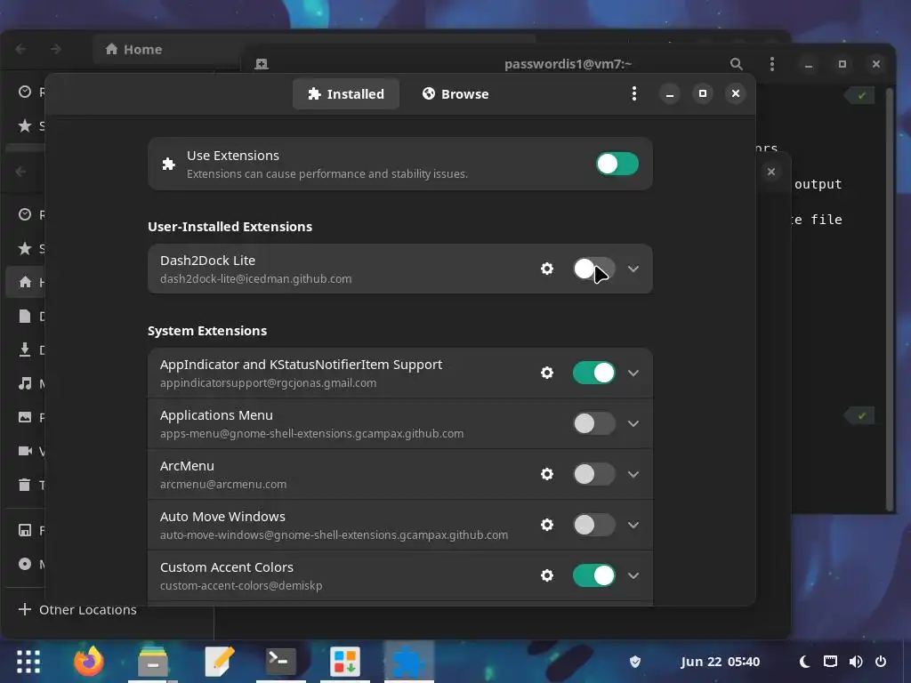This screenshot has width=911, height=683.
Task: Expand Custom Accent Colors details chevron
Action: [x=633, y=575]
